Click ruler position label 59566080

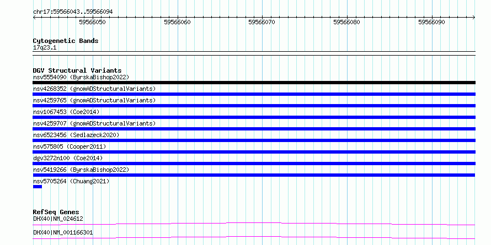click(x=346, y=22)
